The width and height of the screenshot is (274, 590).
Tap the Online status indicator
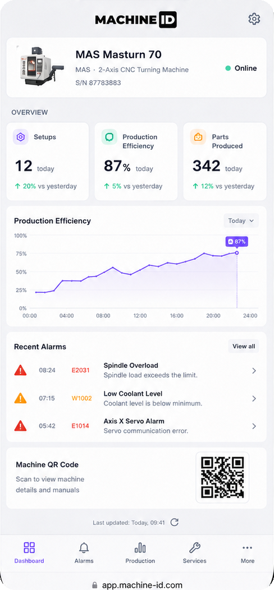tap(241, 68)
